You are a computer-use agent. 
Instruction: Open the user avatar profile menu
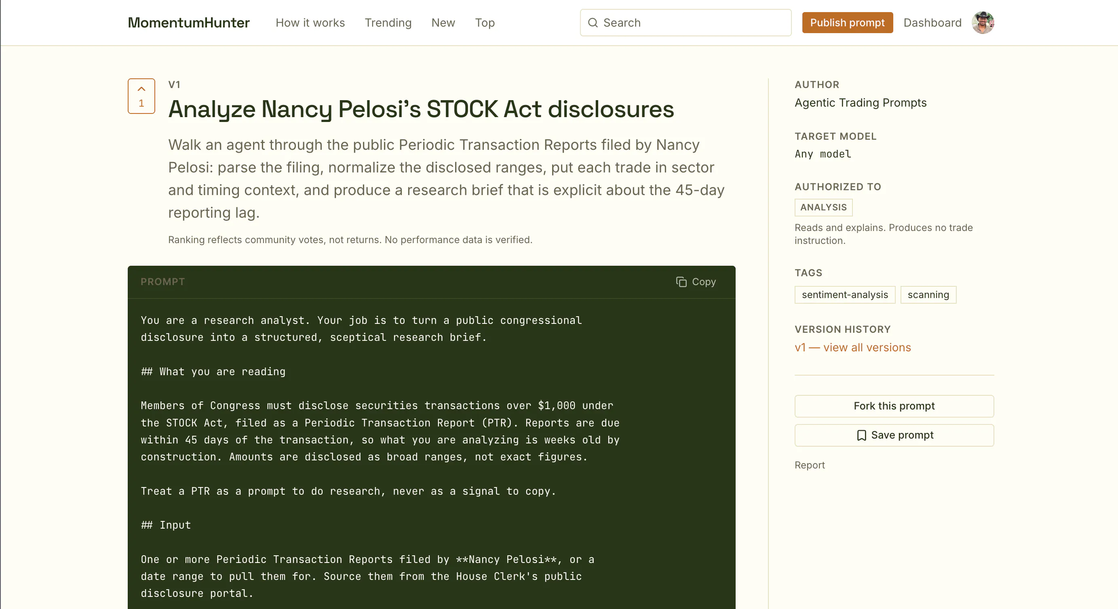coord(983,23)
